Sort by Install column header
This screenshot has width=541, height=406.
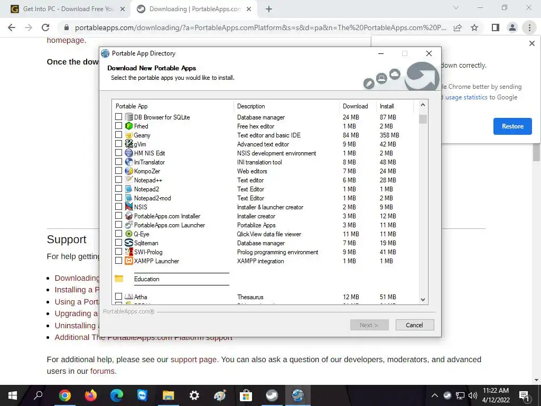395,106
